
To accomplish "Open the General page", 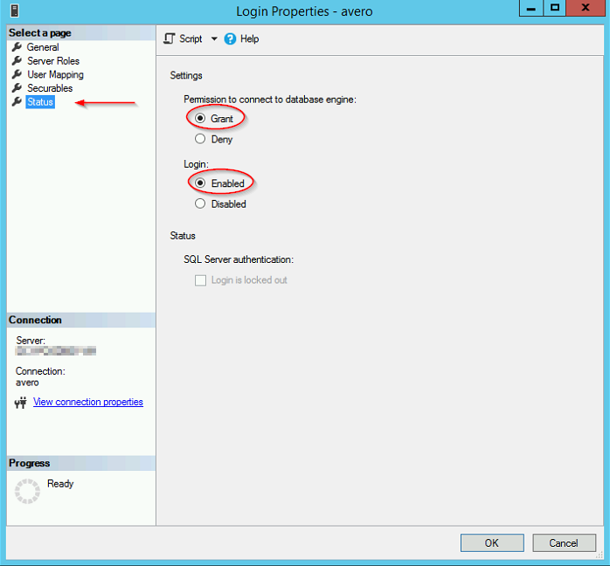I will [43, 47].
